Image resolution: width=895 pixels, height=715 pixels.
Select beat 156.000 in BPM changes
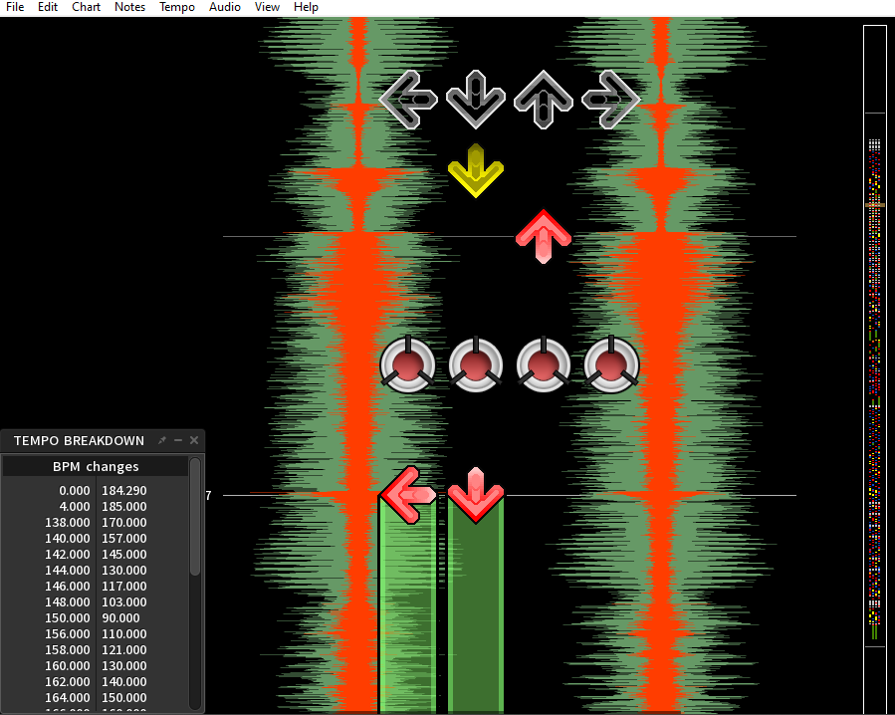click(x=68, y=634)
